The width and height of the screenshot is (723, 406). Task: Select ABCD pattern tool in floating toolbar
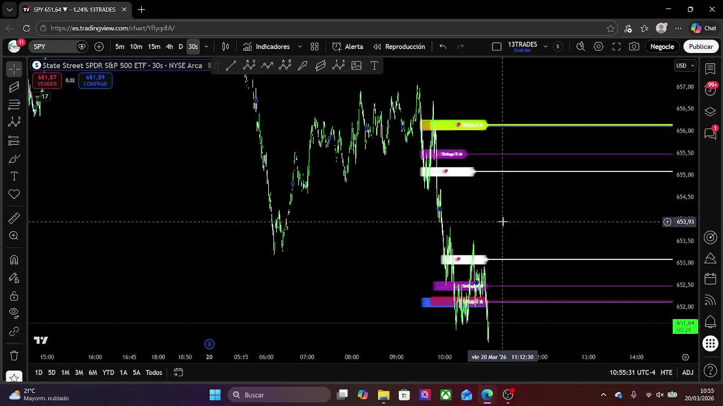tap(249, 66)
